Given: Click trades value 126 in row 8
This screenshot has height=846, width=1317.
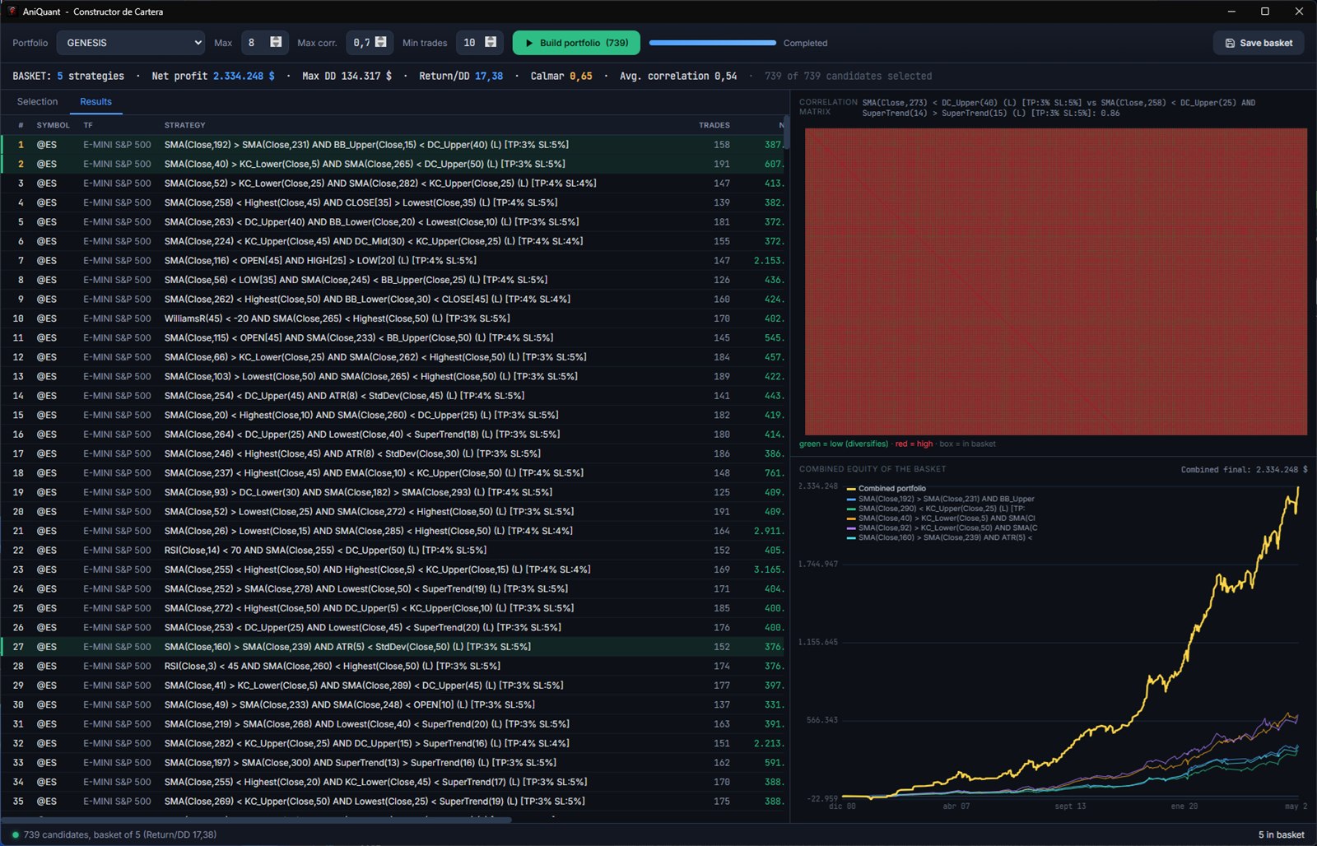Looking at the screenshot, I should click(722, 280).
